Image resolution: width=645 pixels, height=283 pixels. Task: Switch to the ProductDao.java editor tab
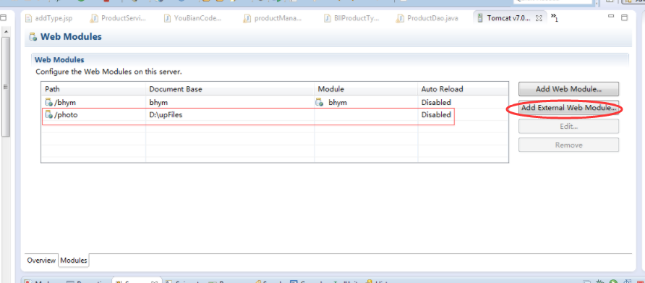(x=427, y=19)
